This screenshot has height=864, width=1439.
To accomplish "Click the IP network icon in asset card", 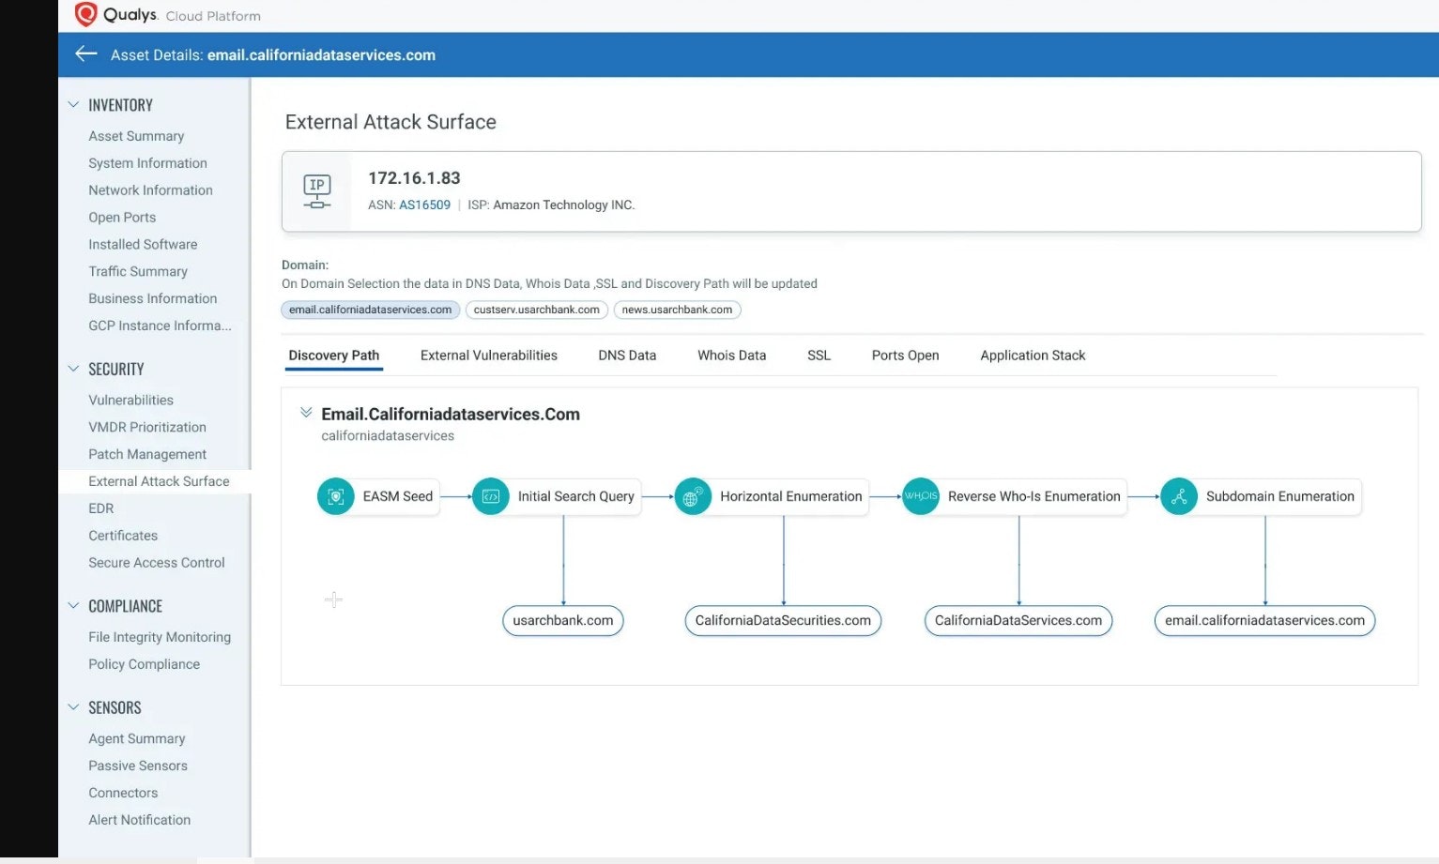I will [x=317, y=191].
